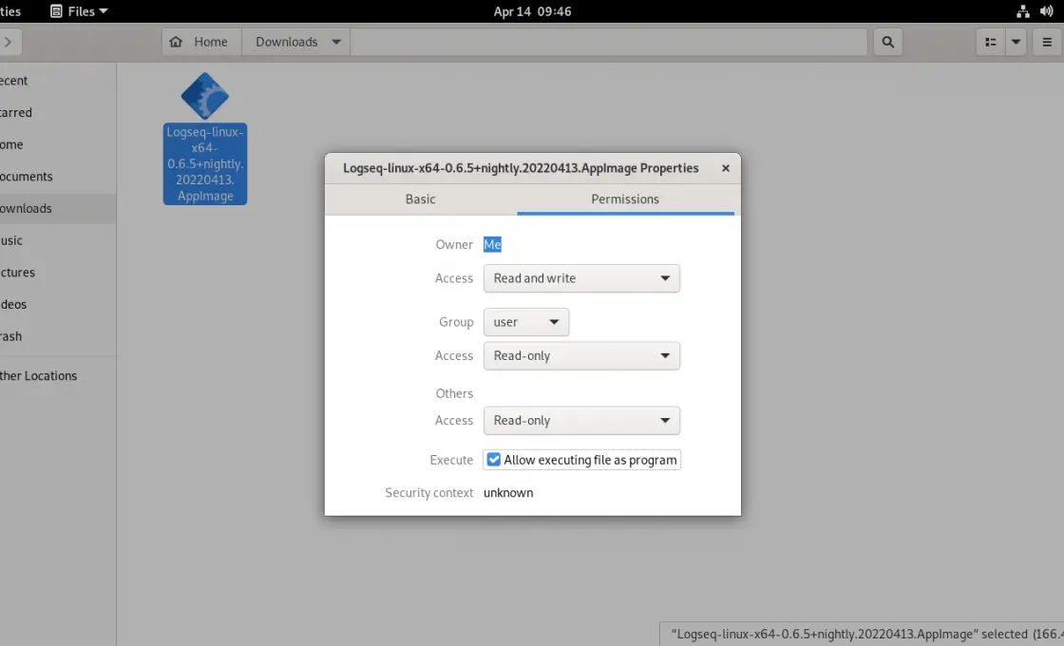Viewport: 1064px width, 646px height.
Task: Click the Home path button
Action: pyautogui.click(x=201, y=42)
